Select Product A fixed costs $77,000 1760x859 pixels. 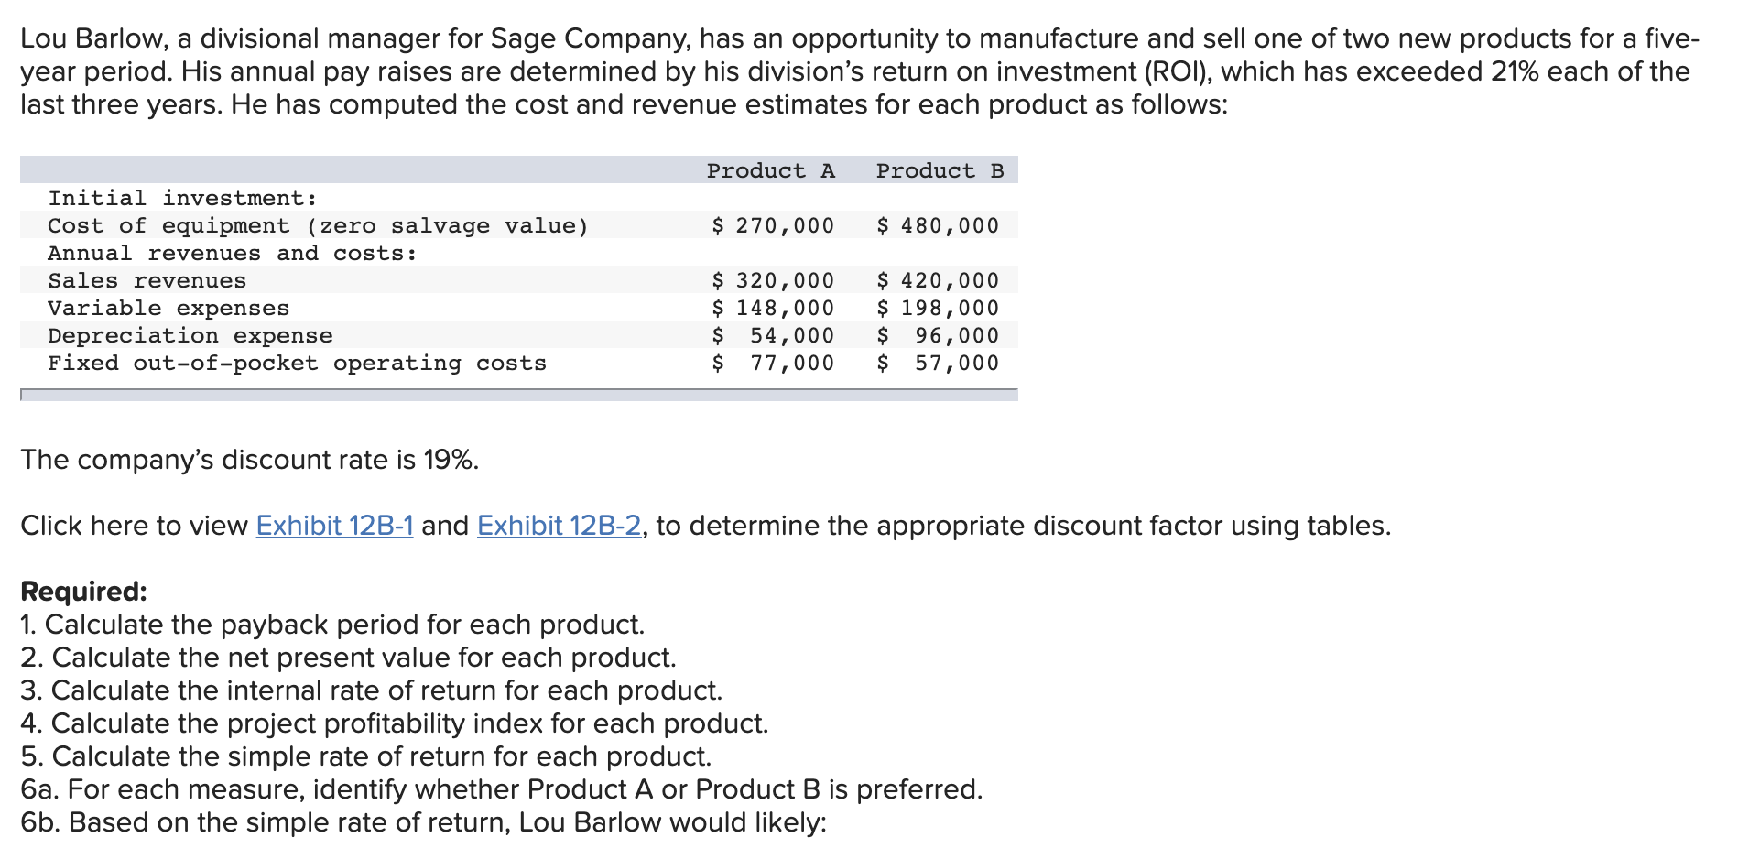(x=773, y=363)
